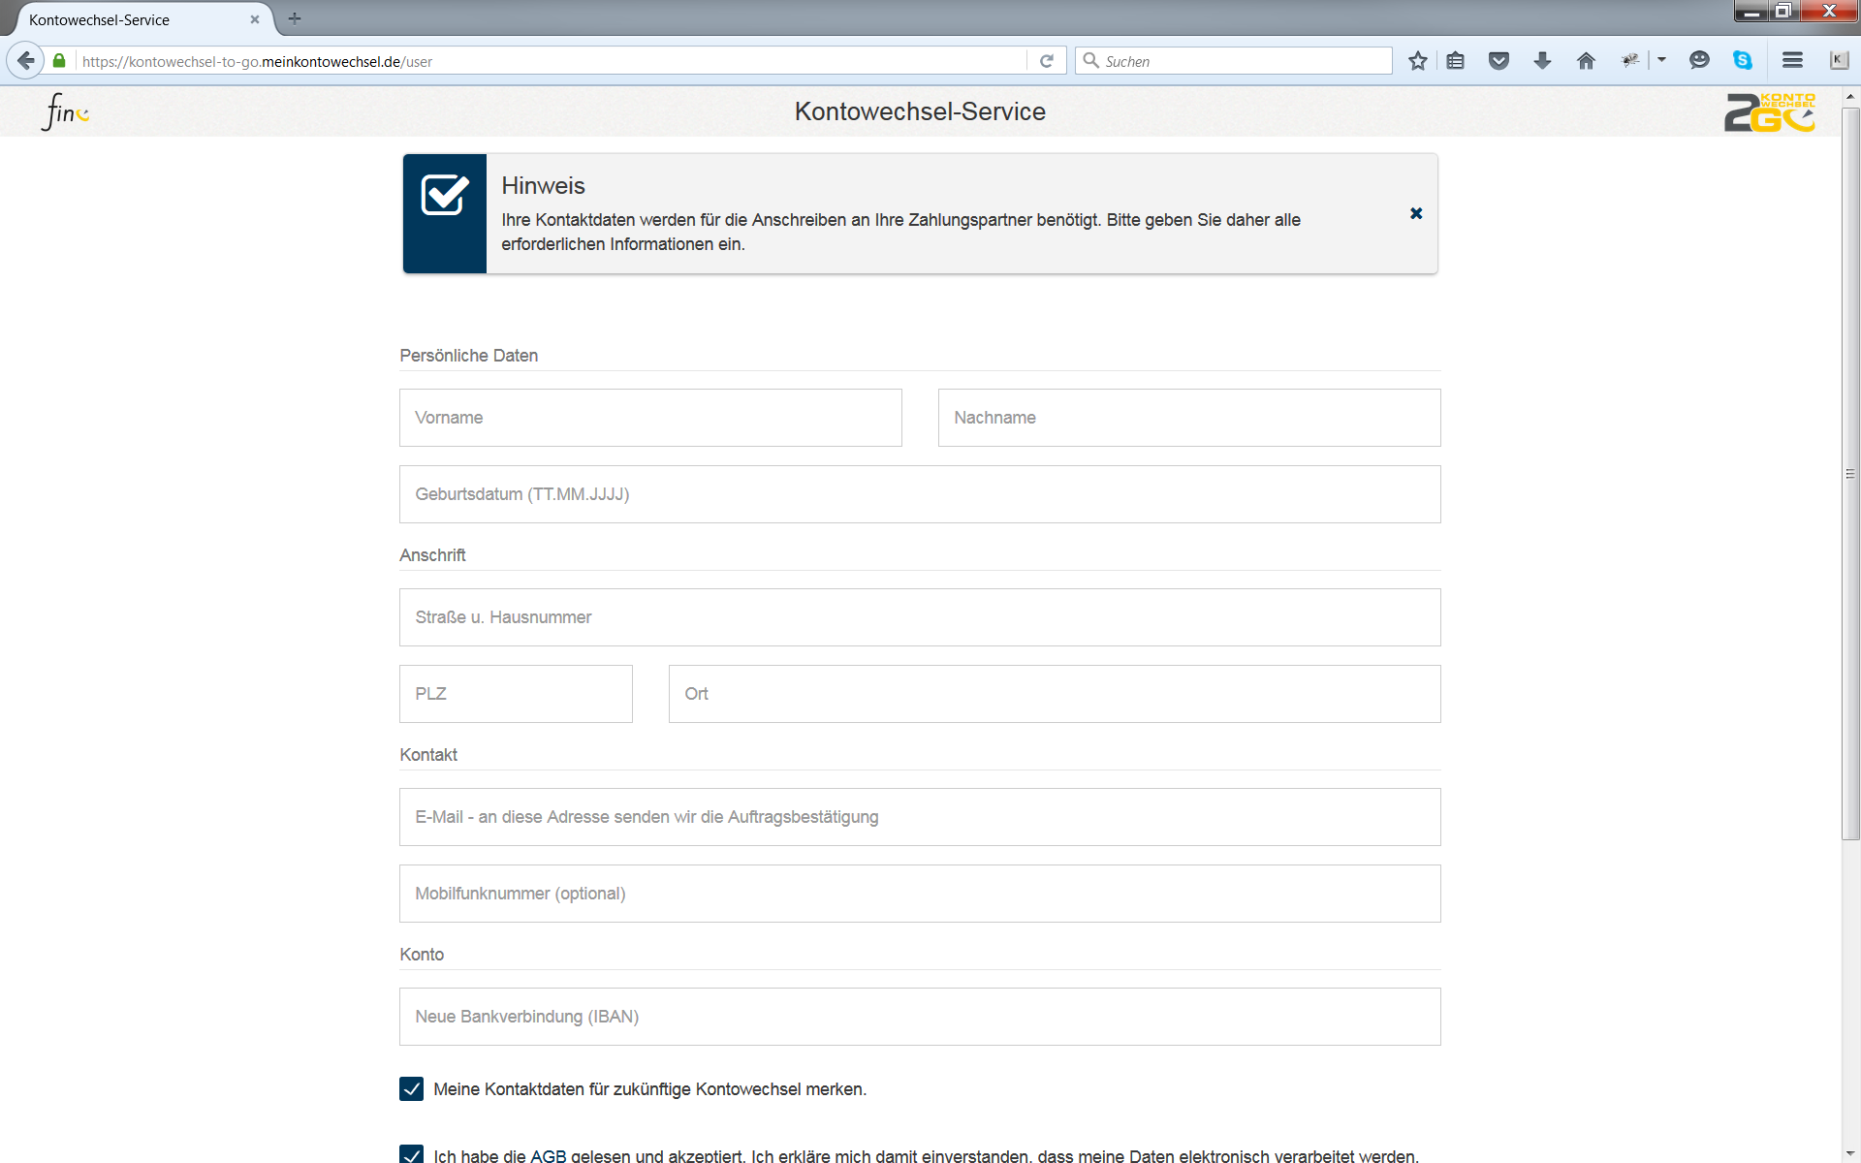Open the downloads arrow icon

[x=1542, y=61]
